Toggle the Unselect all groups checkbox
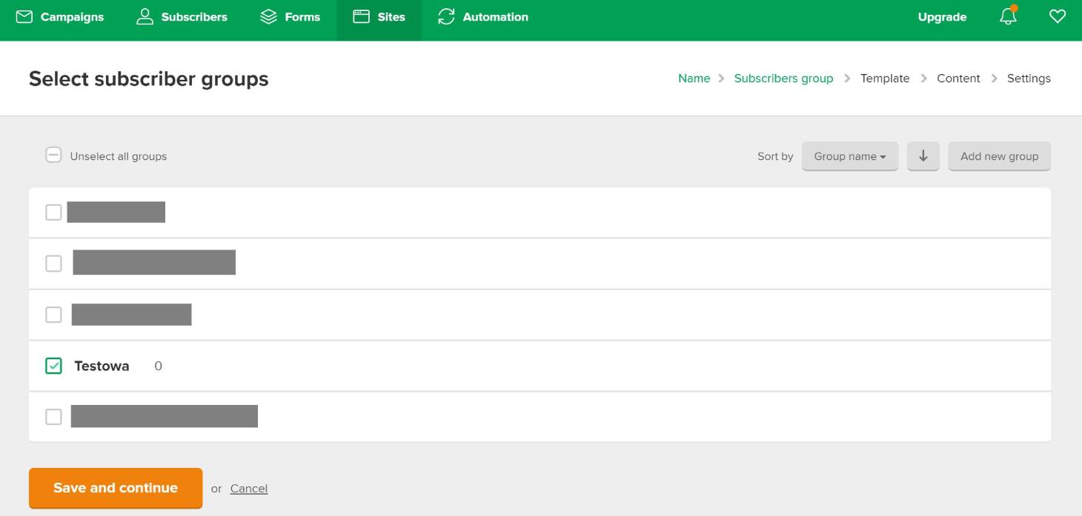Viewport: 1082px width, 516px height. coord(53,155)
